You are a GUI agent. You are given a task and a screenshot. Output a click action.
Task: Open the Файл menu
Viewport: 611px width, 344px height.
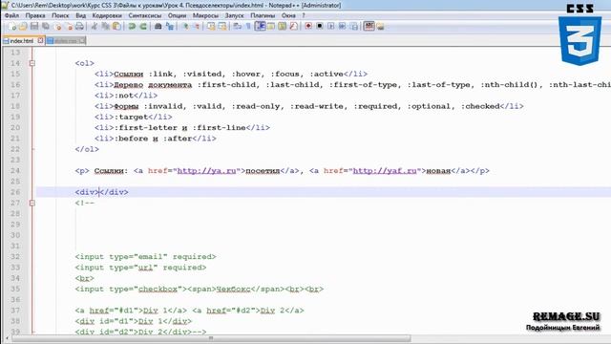[11, 15]
